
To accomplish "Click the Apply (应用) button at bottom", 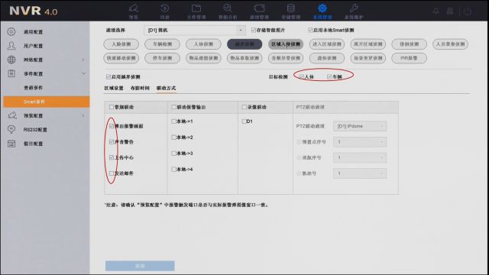I will pyautogui.click(x=140, y=266).
